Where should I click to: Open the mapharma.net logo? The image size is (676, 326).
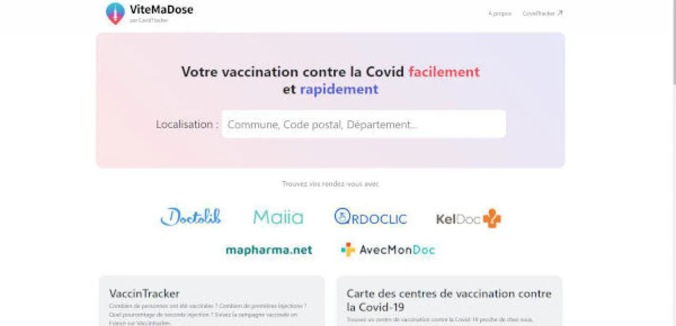269,250
